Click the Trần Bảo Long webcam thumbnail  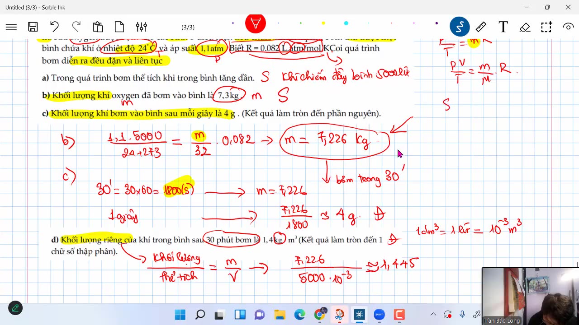pyautogui.click(x=530, y=296)
